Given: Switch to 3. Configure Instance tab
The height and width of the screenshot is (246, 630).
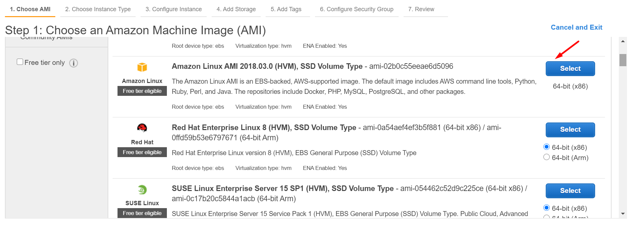Looking at the screenshot, I should [173, 9].
